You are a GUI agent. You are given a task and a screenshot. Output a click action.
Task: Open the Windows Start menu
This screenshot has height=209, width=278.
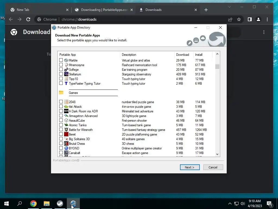tap(7, 204)
